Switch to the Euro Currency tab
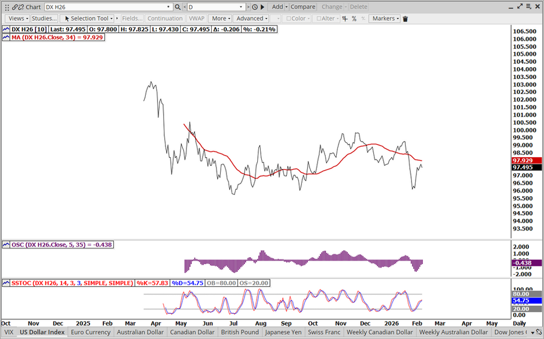This screenshot has height=339, width=544. [x=91, y=332]
